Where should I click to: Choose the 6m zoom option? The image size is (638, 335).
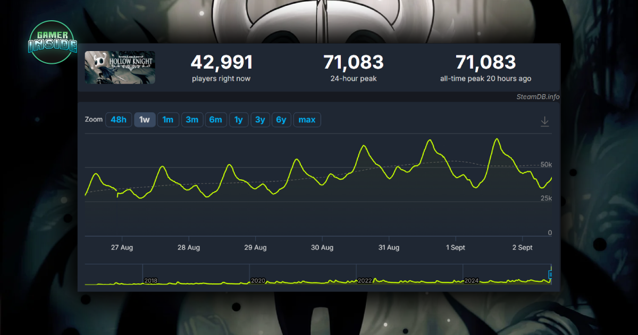(x=216, y=120)
